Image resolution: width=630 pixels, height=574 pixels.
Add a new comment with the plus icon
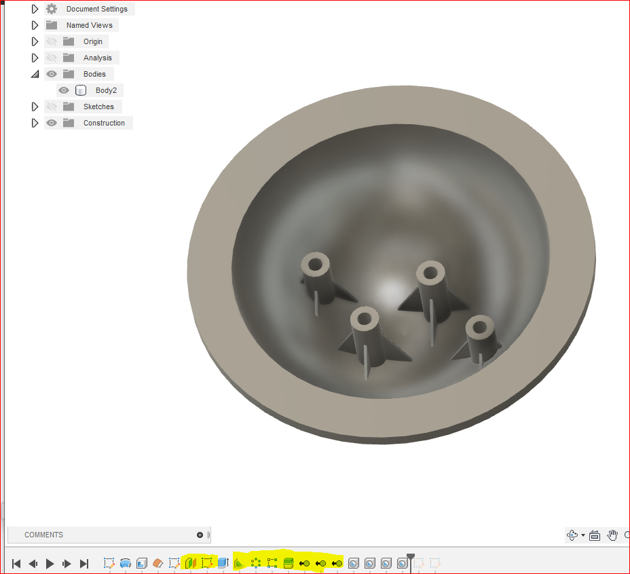pos(200,535)
